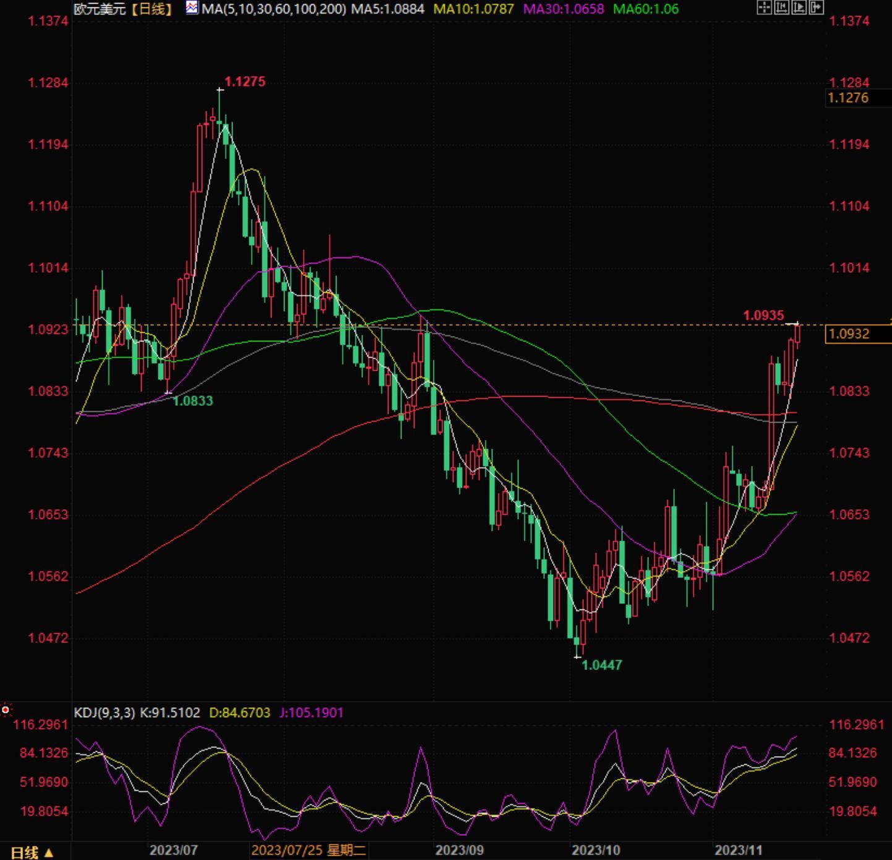Open the 日线 period dropdown at bottom left
The image size is (892, 860).
pyautogui.click(x=32, y=853)
